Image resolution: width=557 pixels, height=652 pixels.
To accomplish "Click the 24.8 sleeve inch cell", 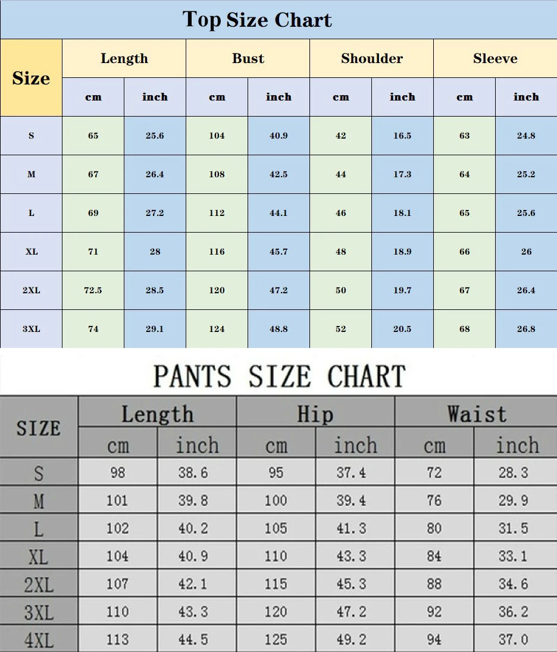I will click(x=526, y=136).
